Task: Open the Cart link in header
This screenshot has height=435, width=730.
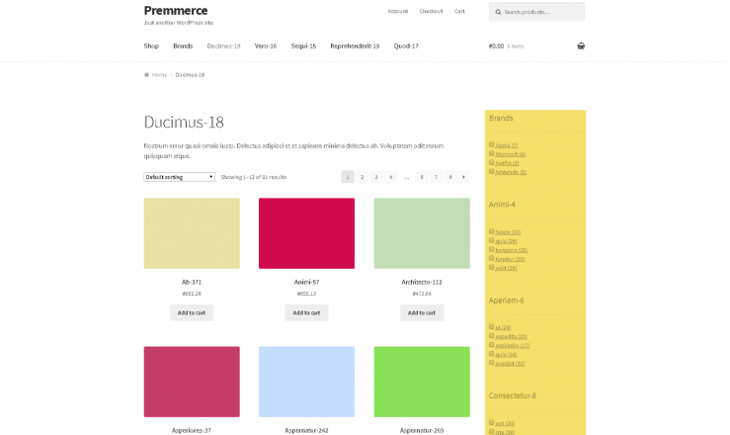Action: tap(459, 11)
